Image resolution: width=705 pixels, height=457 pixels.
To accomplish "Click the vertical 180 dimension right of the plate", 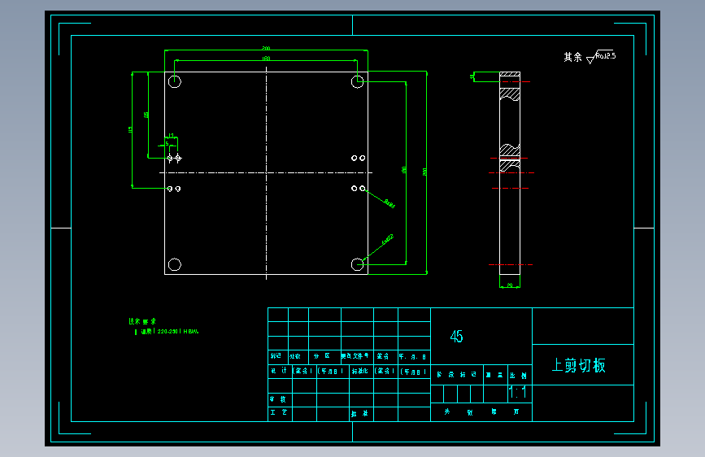I will (x=404, y=171).
